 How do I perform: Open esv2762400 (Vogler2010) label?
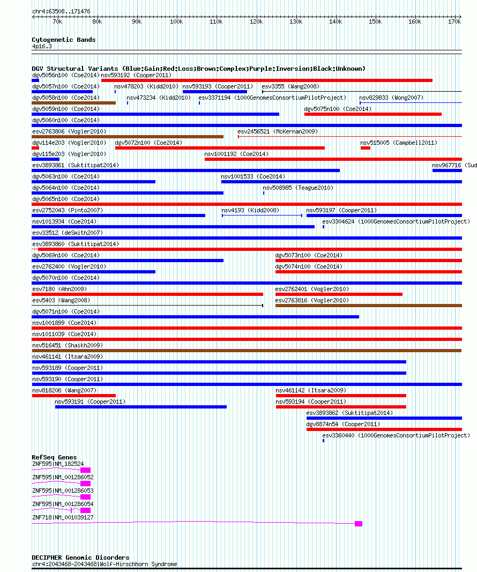coord(69,268)
